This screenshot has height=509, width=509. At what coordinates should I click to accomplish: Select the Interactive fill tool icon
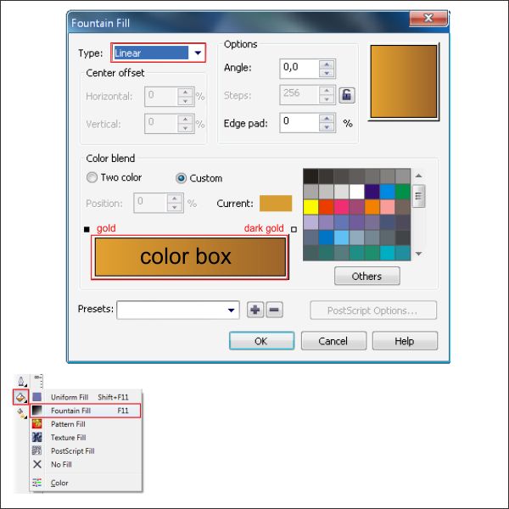pyautogui.click(x=22, y=413)
